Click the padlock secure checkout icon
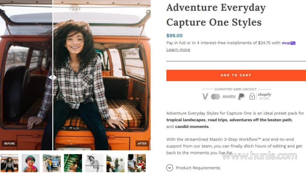Viewport: 306px width, 173px height. pyautogui.click(x=252, y=96)
